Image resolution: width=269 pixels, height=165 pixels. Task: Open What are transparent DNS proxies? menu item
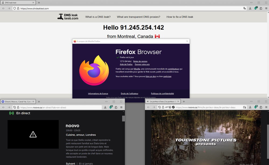pos(138,17)
